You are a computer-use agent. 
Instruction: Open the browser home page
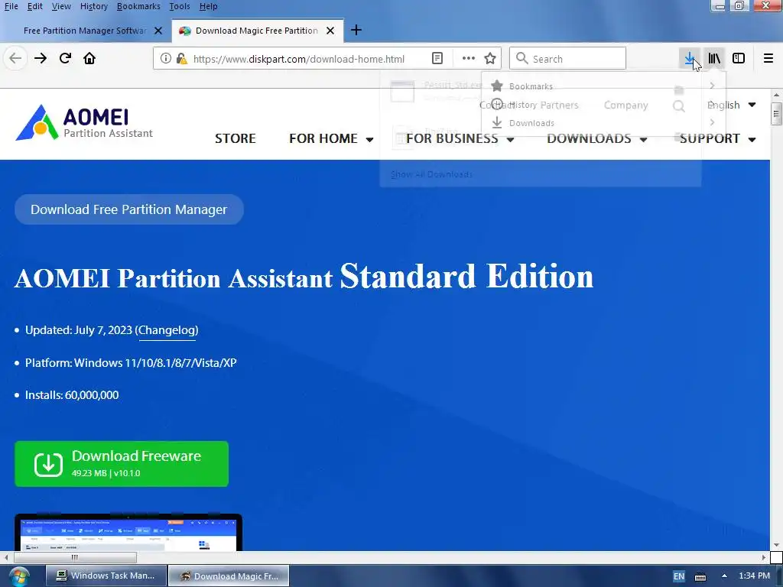pyautogui.click(x=89, y=58)
